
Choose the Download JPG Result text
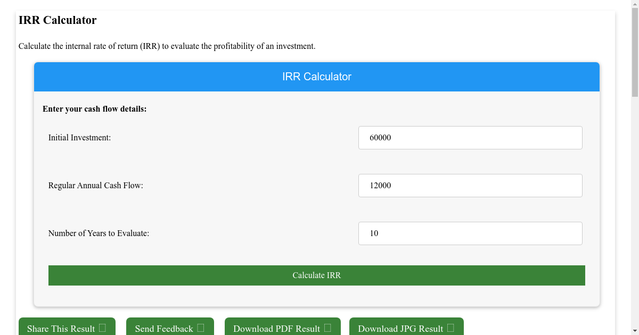click(x=400, y=329)
